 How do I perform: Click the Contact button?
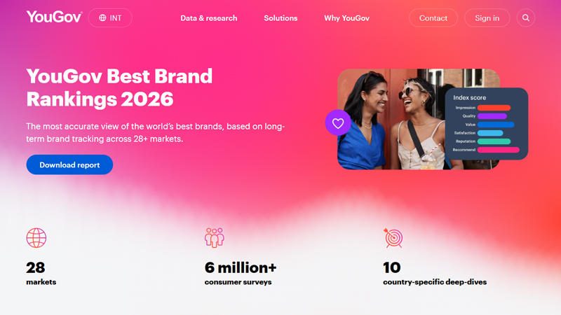[x=433, y=18]
